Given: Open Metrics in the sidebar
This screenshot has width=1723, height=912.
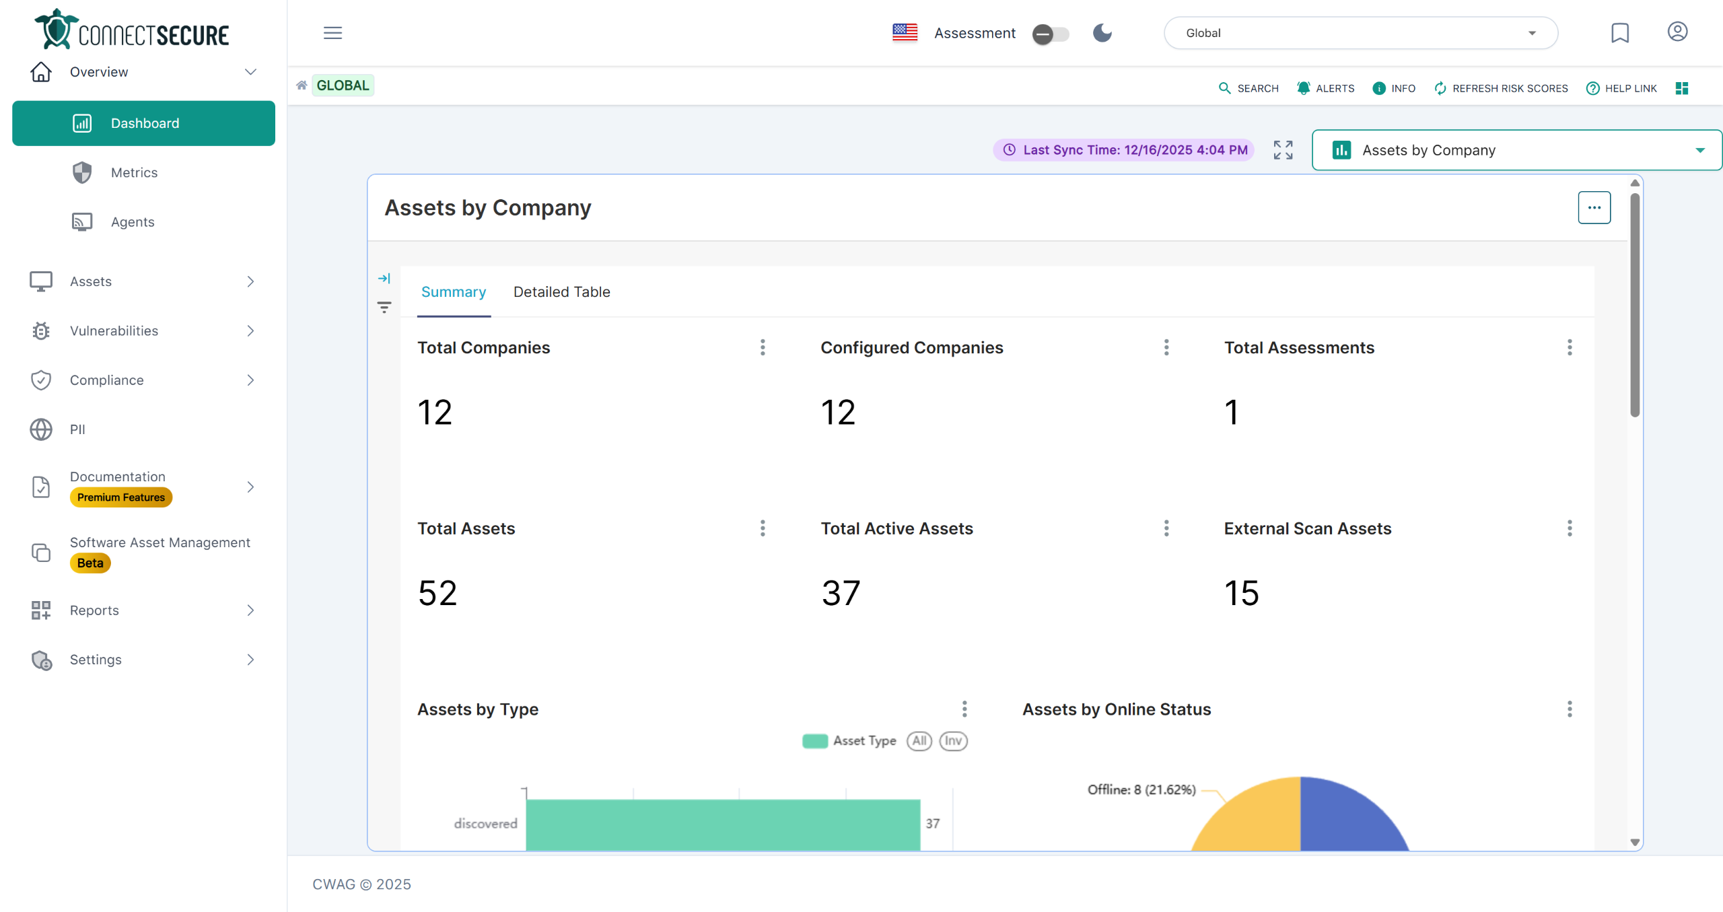Looking at the screenshot, I should (x=134, y=172).
